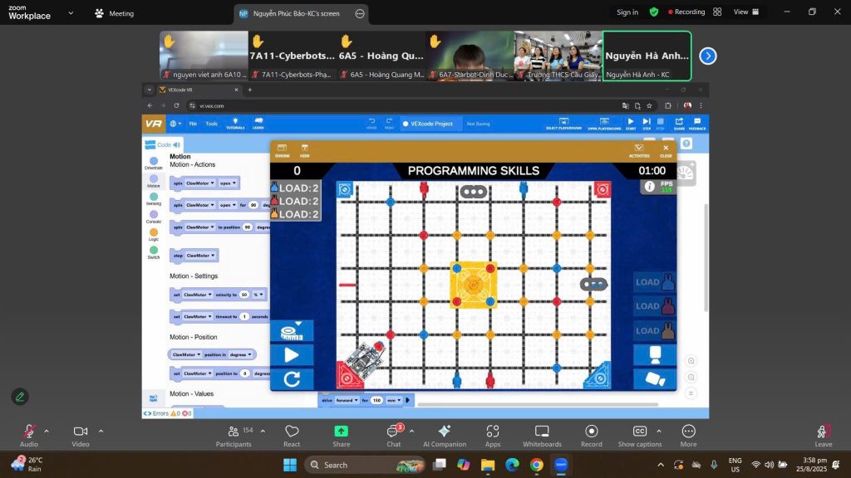This screenshot has width=851, height=478.
Task: Click the playground info icon near FPS
Action: [650, 187]
